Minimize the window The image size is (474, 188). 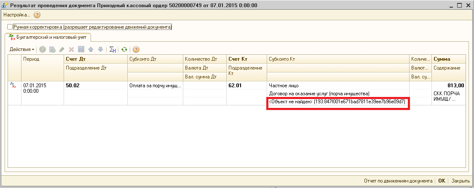[x=452, y=5]
